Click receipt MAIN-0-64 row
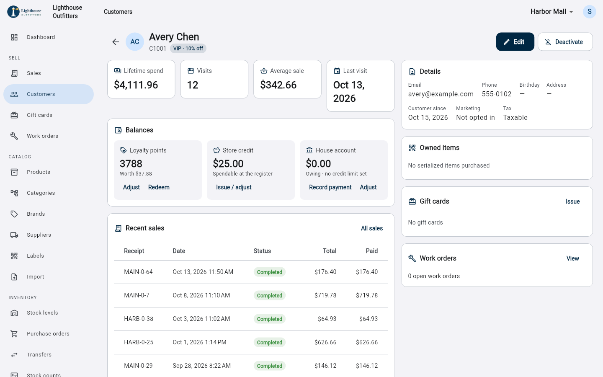 point(251,272)
